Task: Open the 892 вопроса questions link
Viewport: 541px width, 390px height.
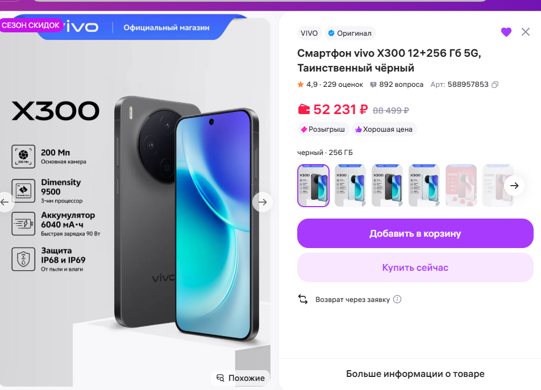Action: point(397,85)
